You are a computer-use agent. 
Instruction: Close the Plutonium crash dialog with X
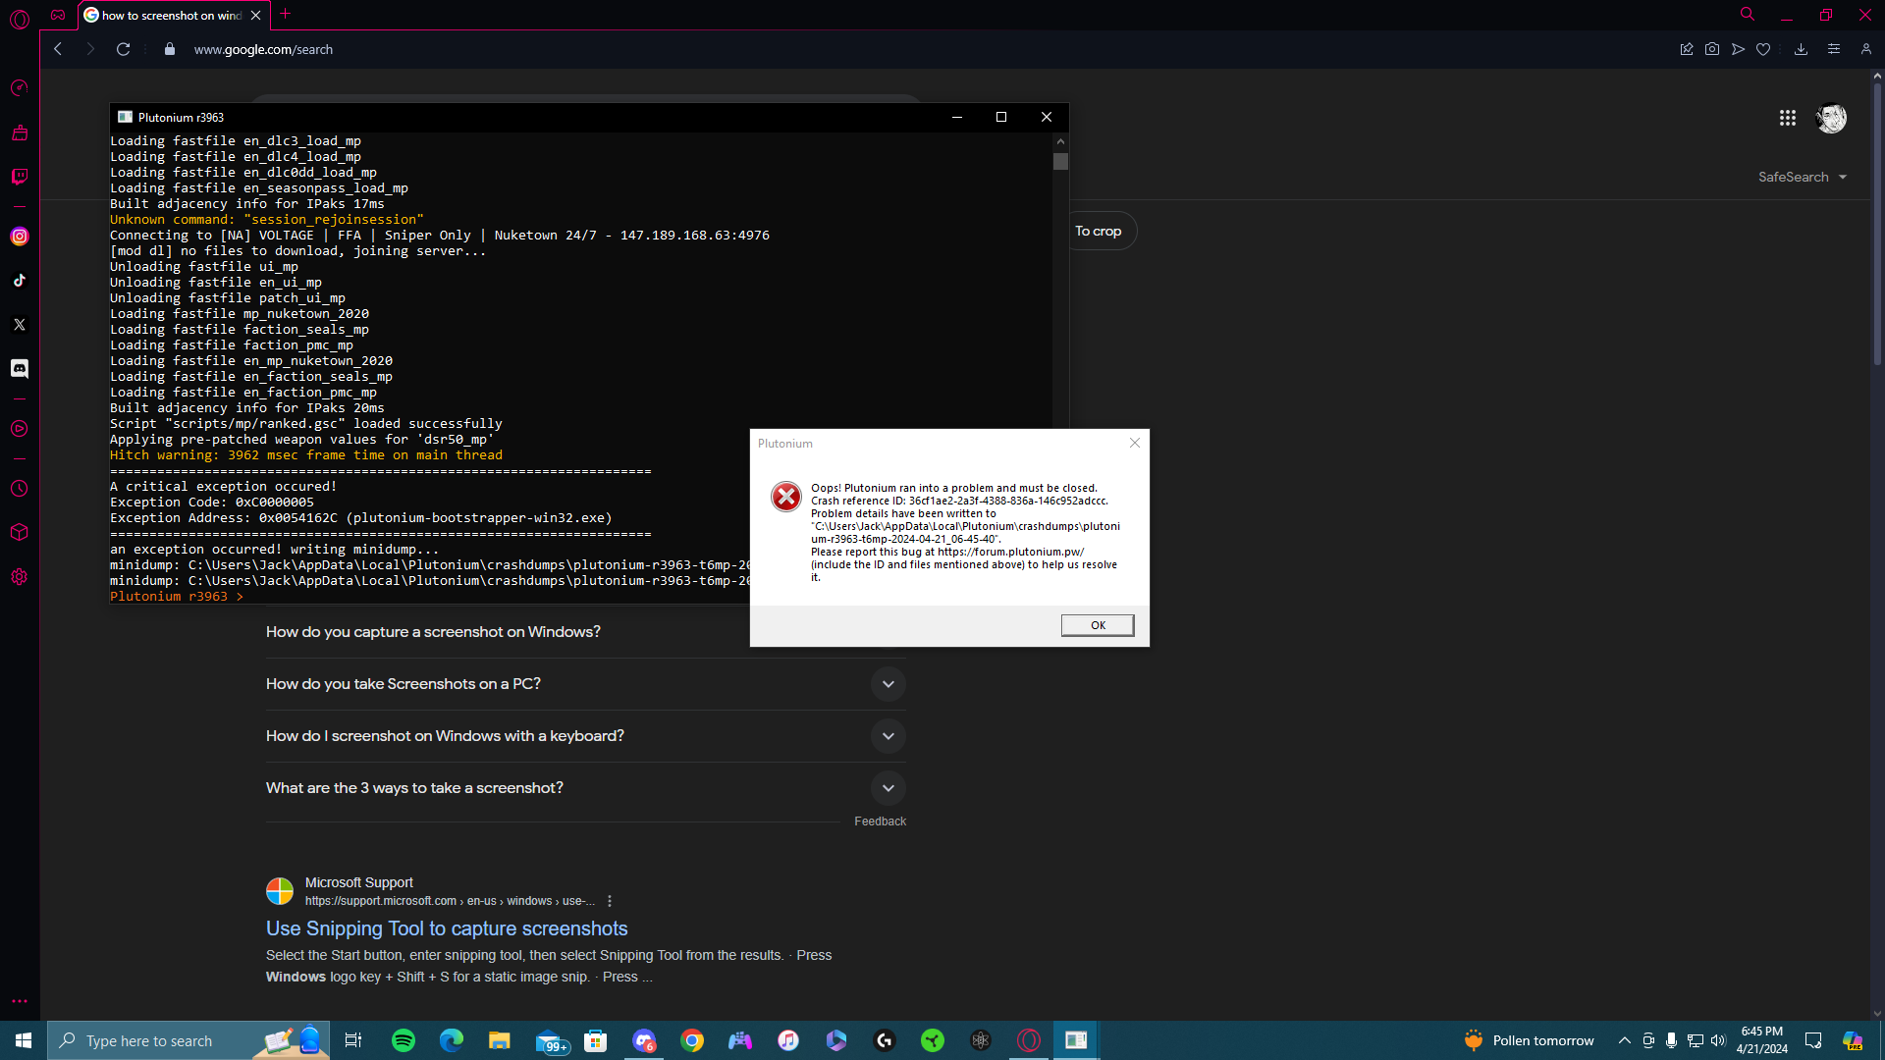tap(1135, 443)
